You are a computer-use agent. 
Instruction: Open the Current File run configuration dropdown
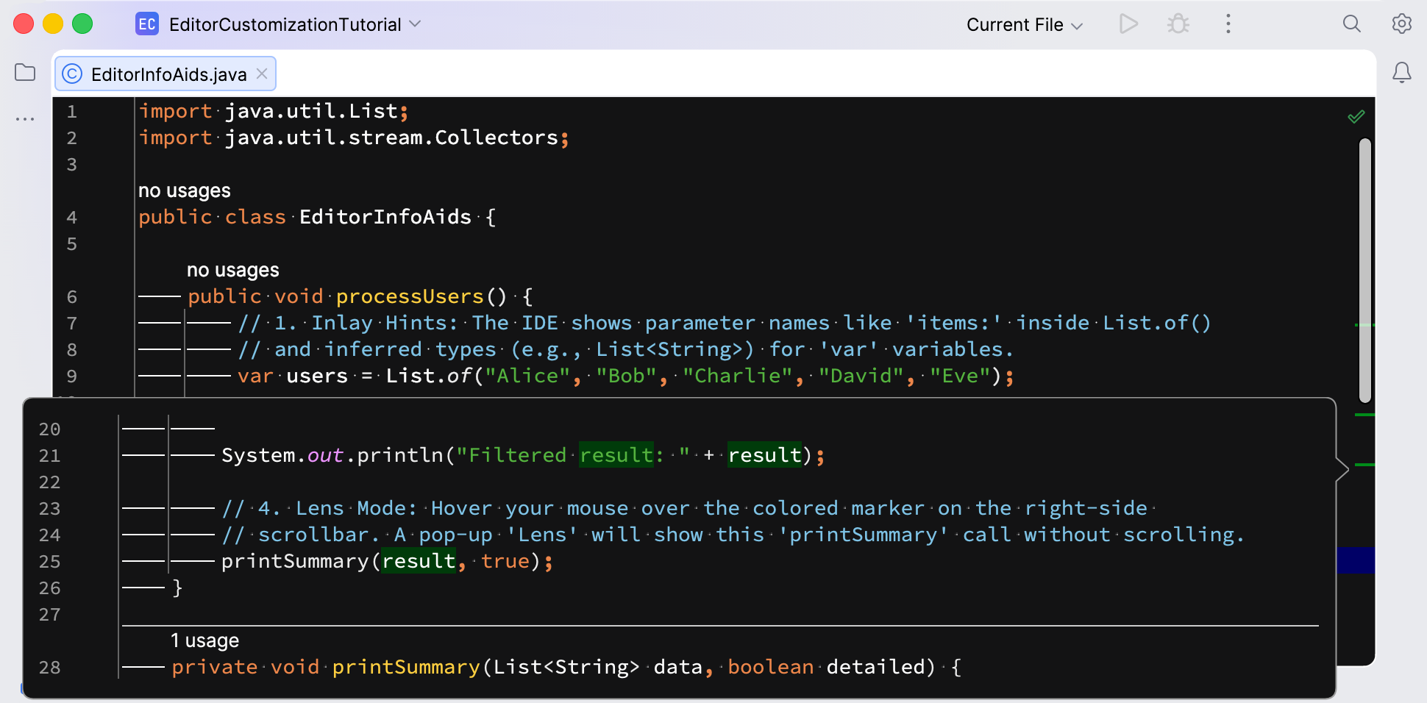tap(1024, 24)
